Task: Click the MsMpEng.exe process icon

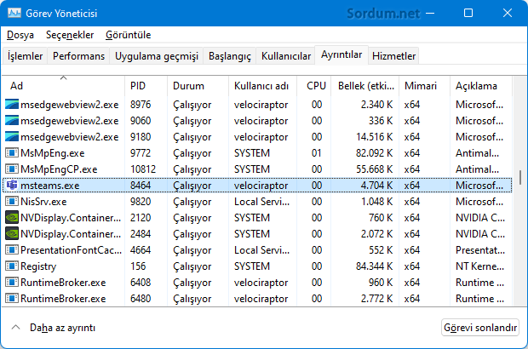Action: point(12,152)
